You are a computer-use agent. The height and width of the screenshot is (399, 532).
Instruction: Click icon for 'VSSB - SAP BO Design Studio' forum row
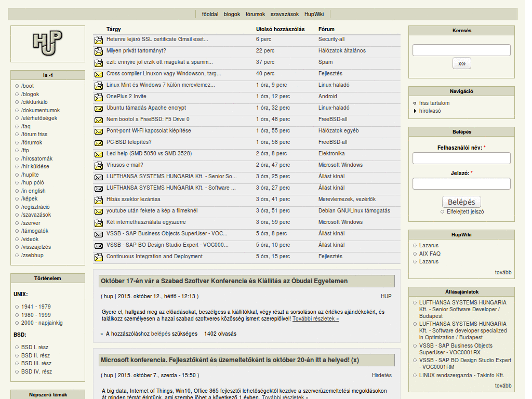[x=99, y=246]
